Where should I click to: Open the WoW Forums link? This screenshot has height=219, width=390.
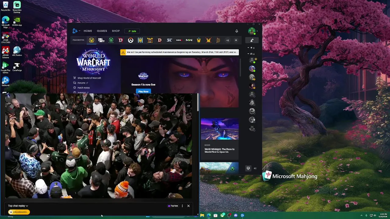click(x=81, y=83)
